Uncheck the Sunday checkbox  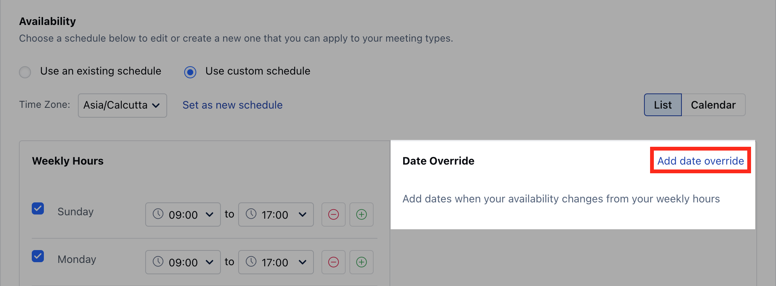(38, 208)
